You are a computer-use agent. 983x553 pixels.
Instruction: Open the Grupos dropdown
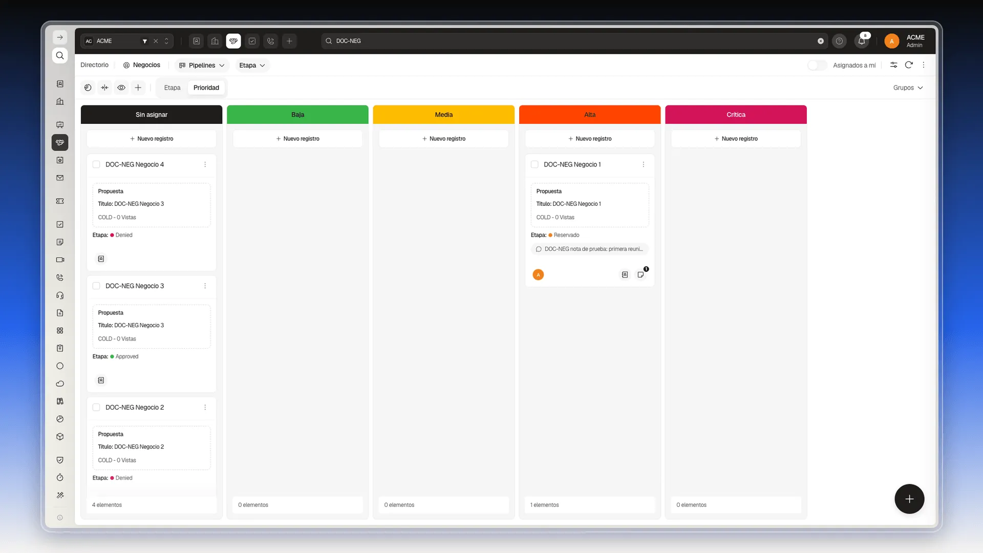coord(908,88)
